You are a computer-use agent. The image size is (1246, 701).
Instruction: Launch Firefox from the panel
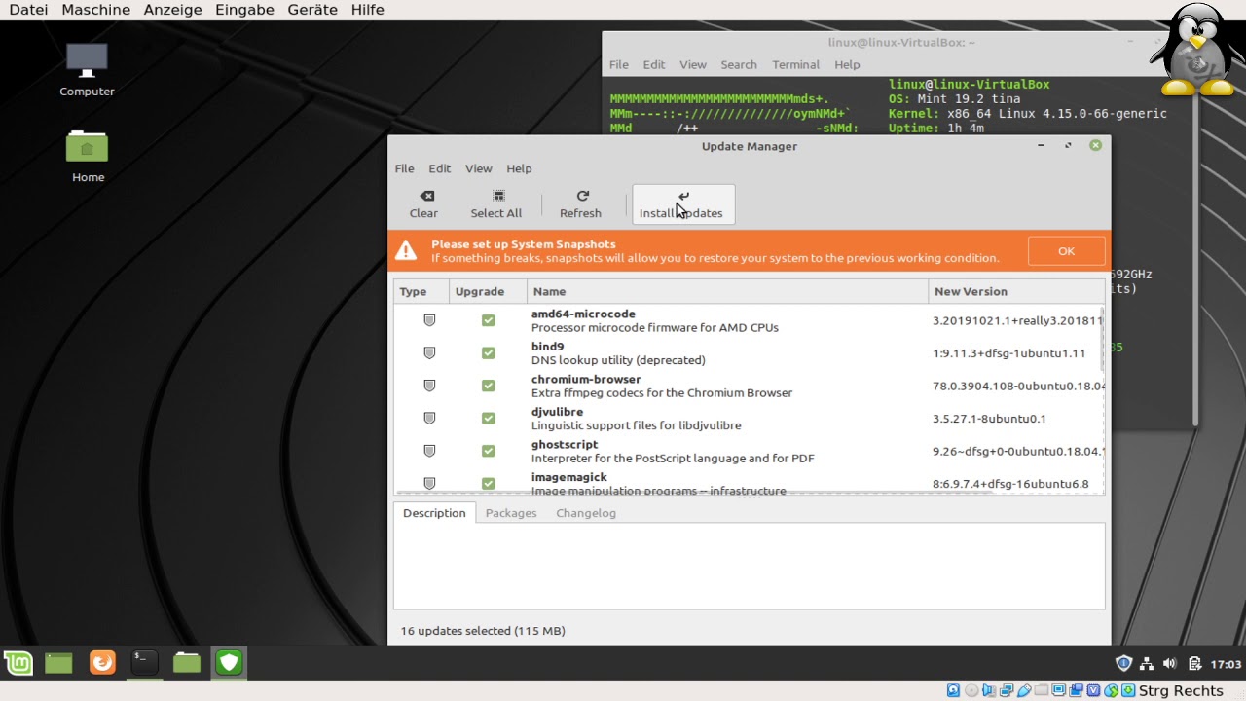[x=102, y=663]
